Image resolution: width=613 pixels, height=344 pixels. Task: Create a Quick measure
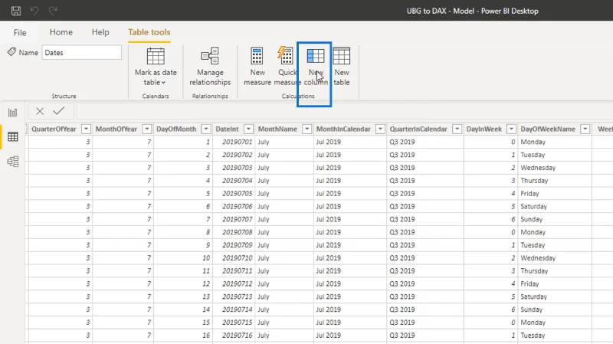[286, 67]
